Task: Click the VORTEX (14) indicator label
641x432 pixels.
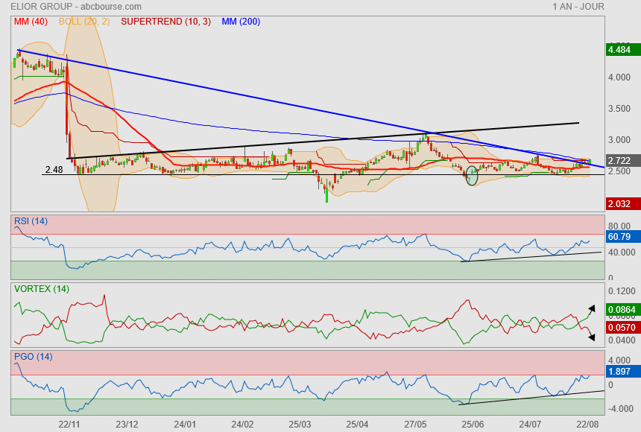Action: (42, 288)
